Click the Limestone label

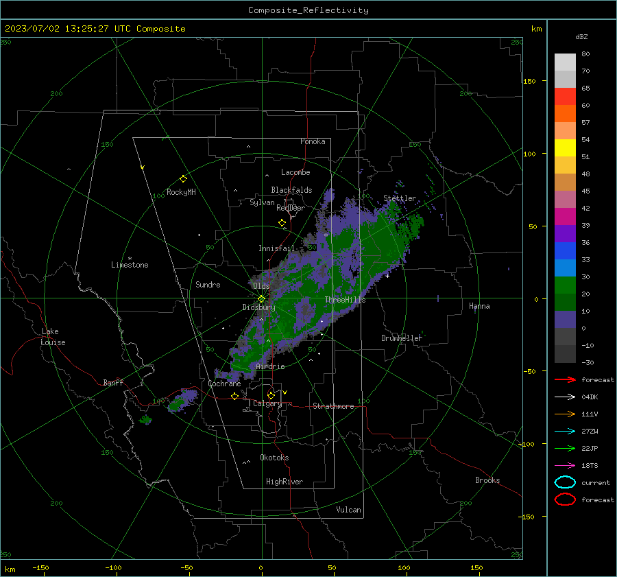click(130, 265)
